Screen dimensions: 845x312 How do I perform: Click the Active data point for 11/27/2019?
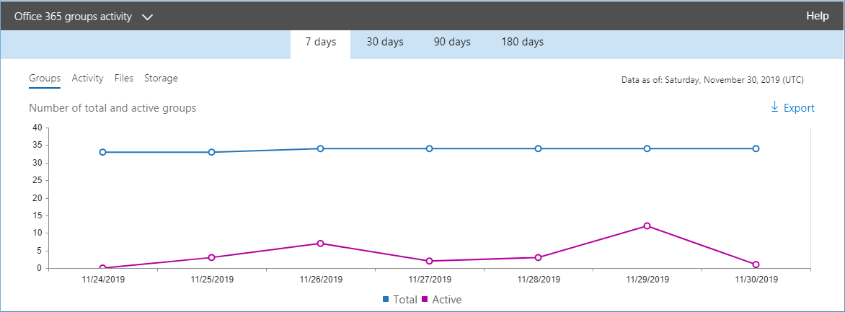pyautogui.click(x=429, y=261)
